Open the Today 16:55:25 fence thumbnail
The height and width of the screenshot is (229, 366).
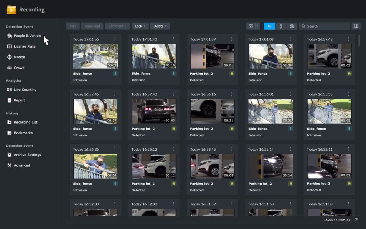click(95, 166)
